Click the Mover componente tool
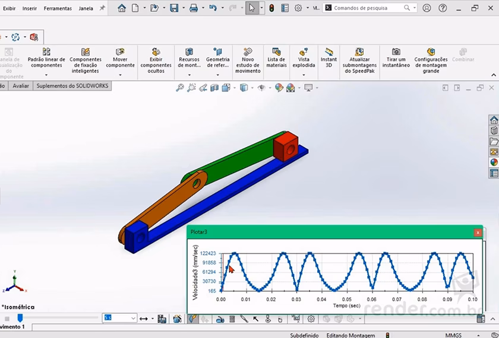Viewport: 499px width, 338px height. point(120,60)
